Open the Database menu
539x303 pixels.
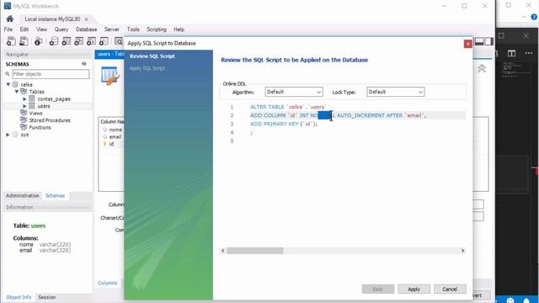[x=86, y=29]
